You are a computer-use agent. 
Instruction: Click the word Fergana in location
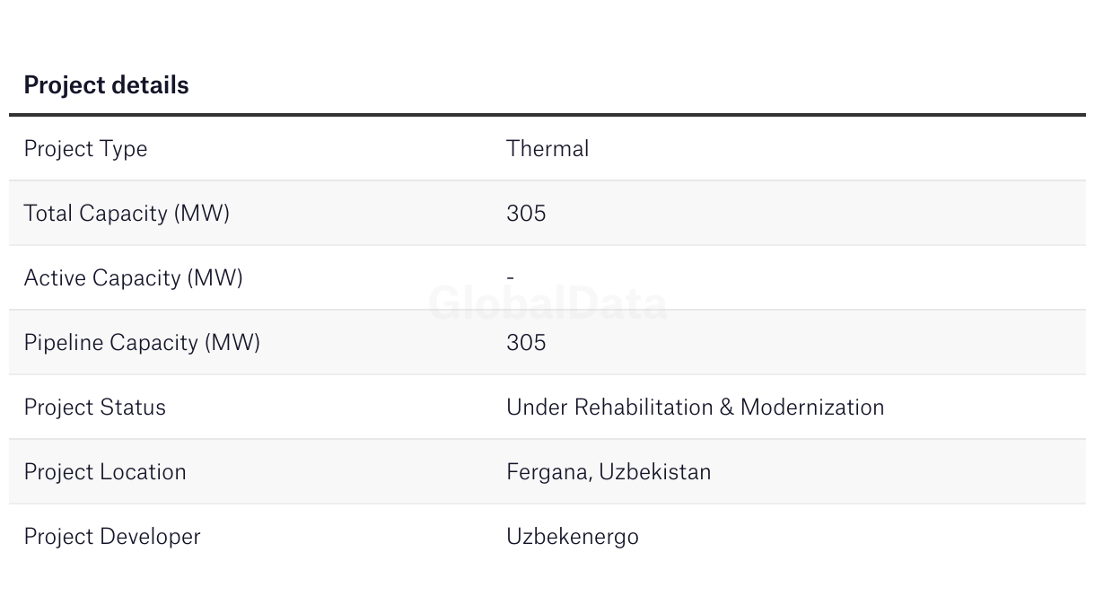point(548,472)
